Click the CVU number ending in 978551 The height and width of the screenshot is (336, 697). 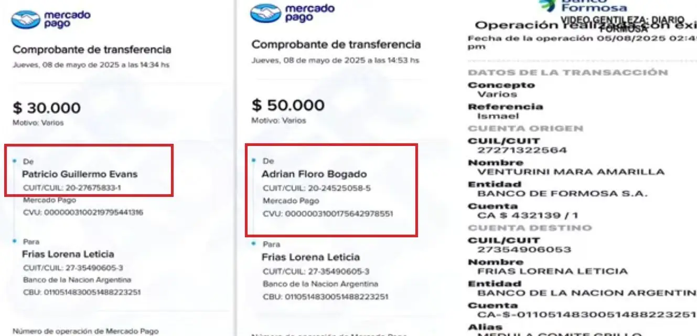[x=328, y=214]
